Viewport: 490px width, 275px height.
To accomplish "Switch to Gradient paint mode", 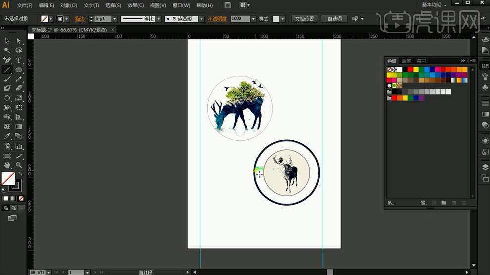I will coord(13,198).
